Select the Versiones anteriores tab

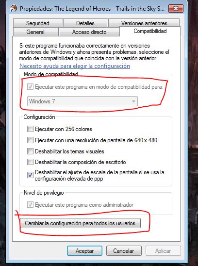tap(144, 23)
